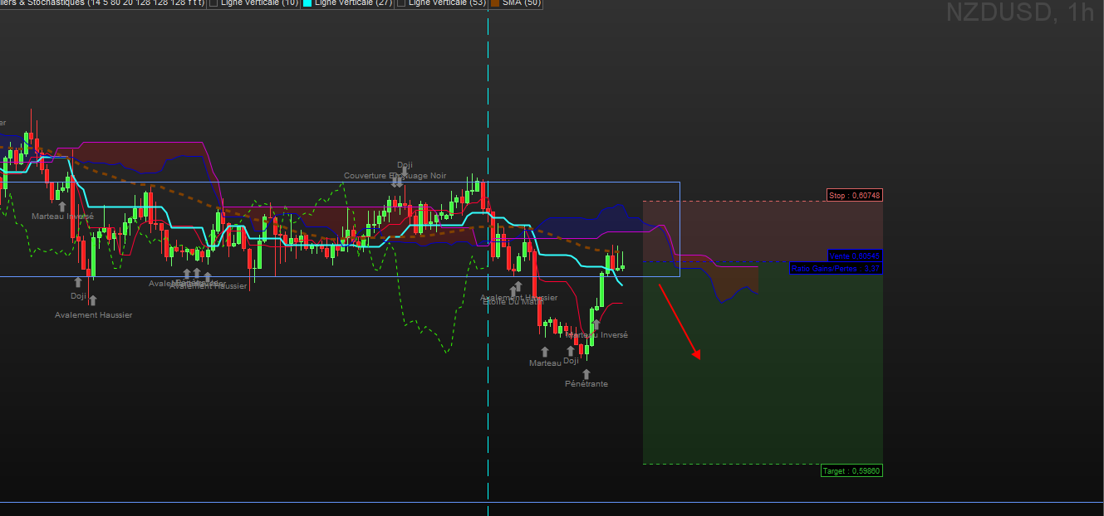Image resolution: width=1104 pixels, height=516 pixels.
Task: Select the arrow marker above Marteau
Action: click(x=545, y=352)
